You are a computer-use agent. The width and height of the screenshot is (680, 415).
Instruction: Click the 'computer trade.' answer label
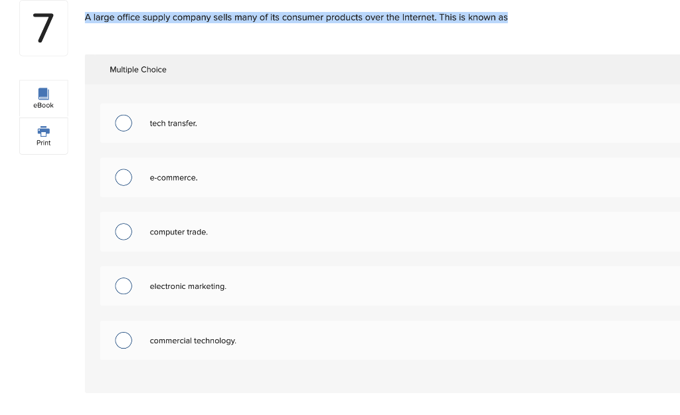click(x=179, y=232)
